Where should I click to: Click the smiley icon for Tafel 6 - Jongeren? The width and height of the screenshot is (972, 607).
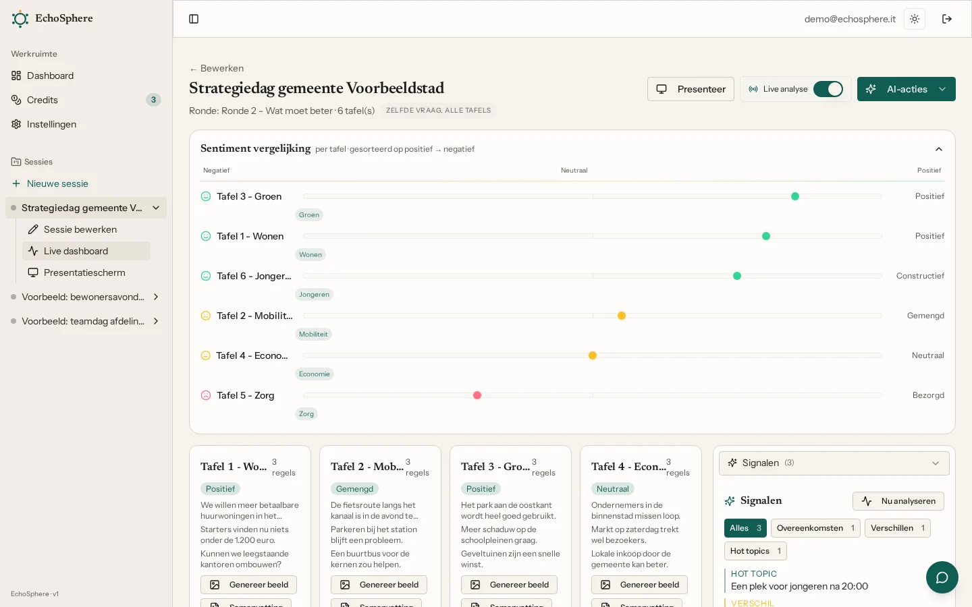click(x=206, y=276)
